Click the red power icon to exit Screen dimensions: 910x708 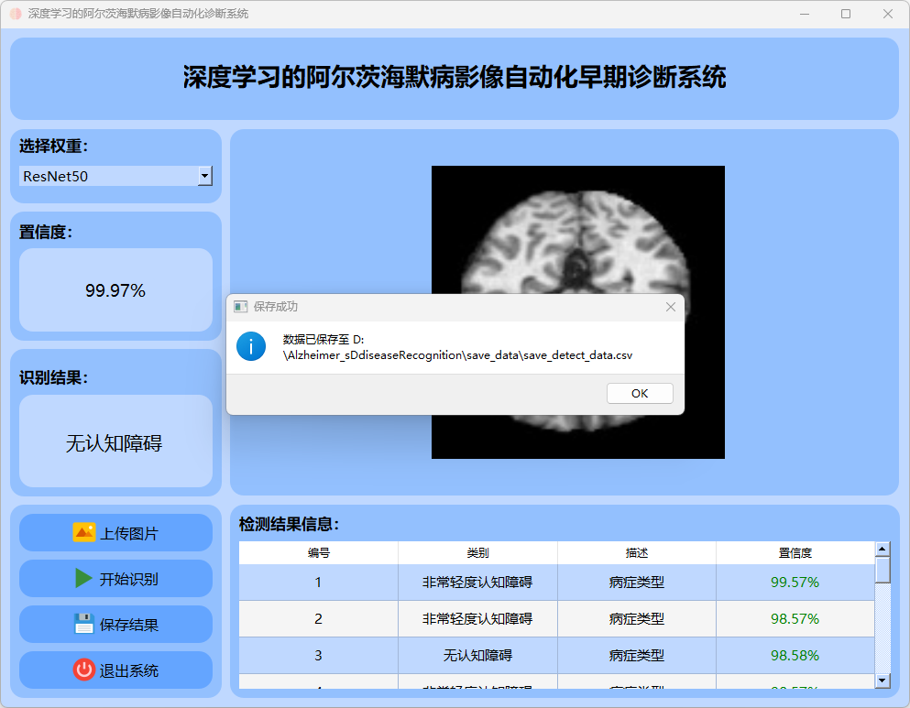pyautogui.click(x=83, y=670)
